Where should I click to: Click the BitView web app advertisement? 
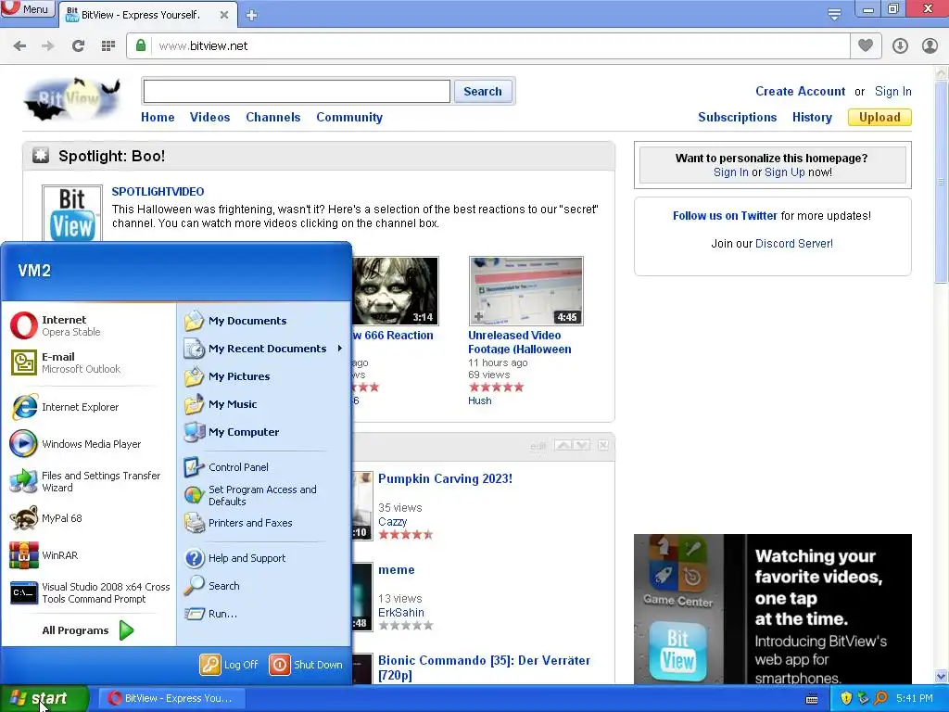[772, 609]
